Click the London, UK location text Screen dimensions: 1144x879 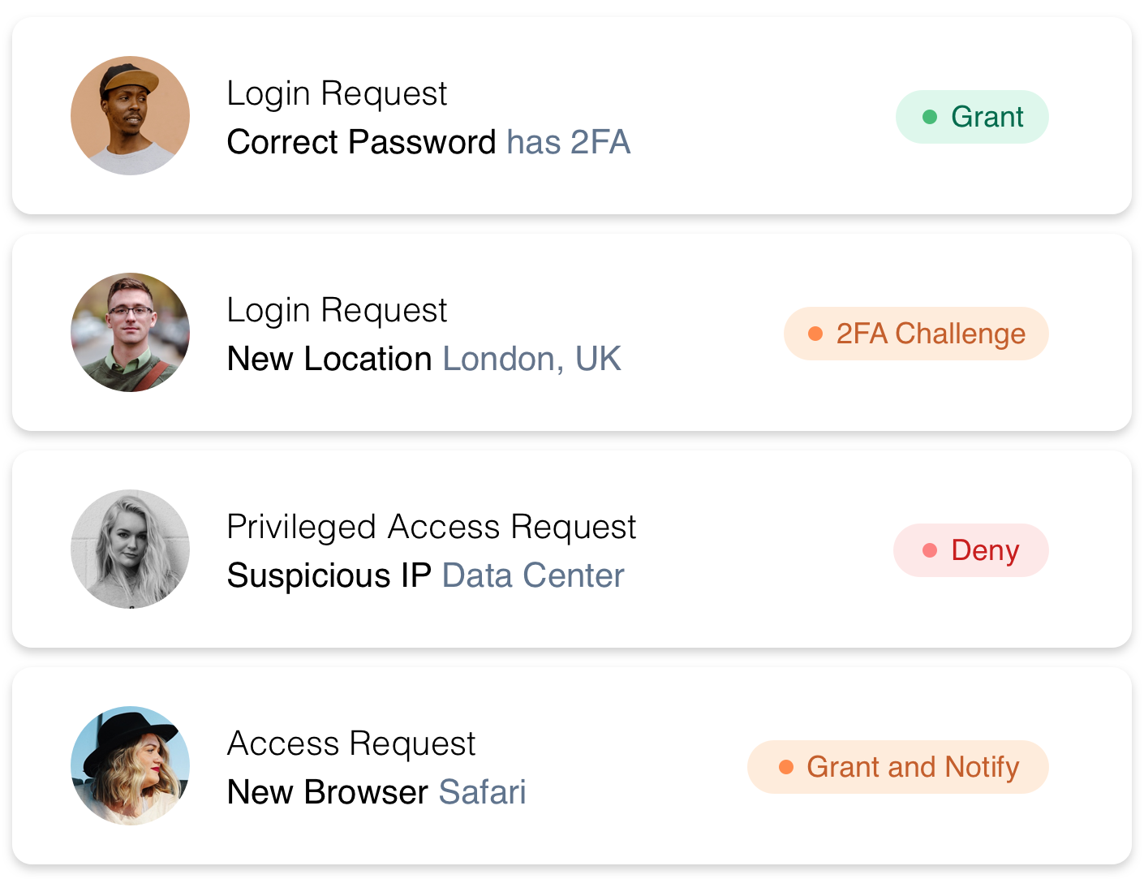point(531,359)
